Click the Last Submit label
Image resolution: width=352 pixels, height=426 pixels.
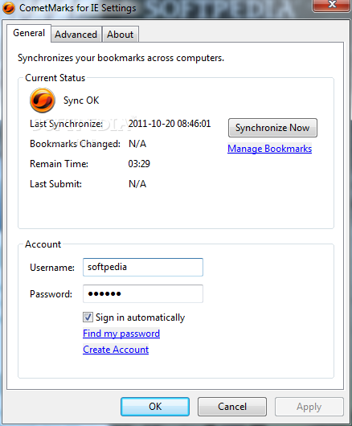56,184
